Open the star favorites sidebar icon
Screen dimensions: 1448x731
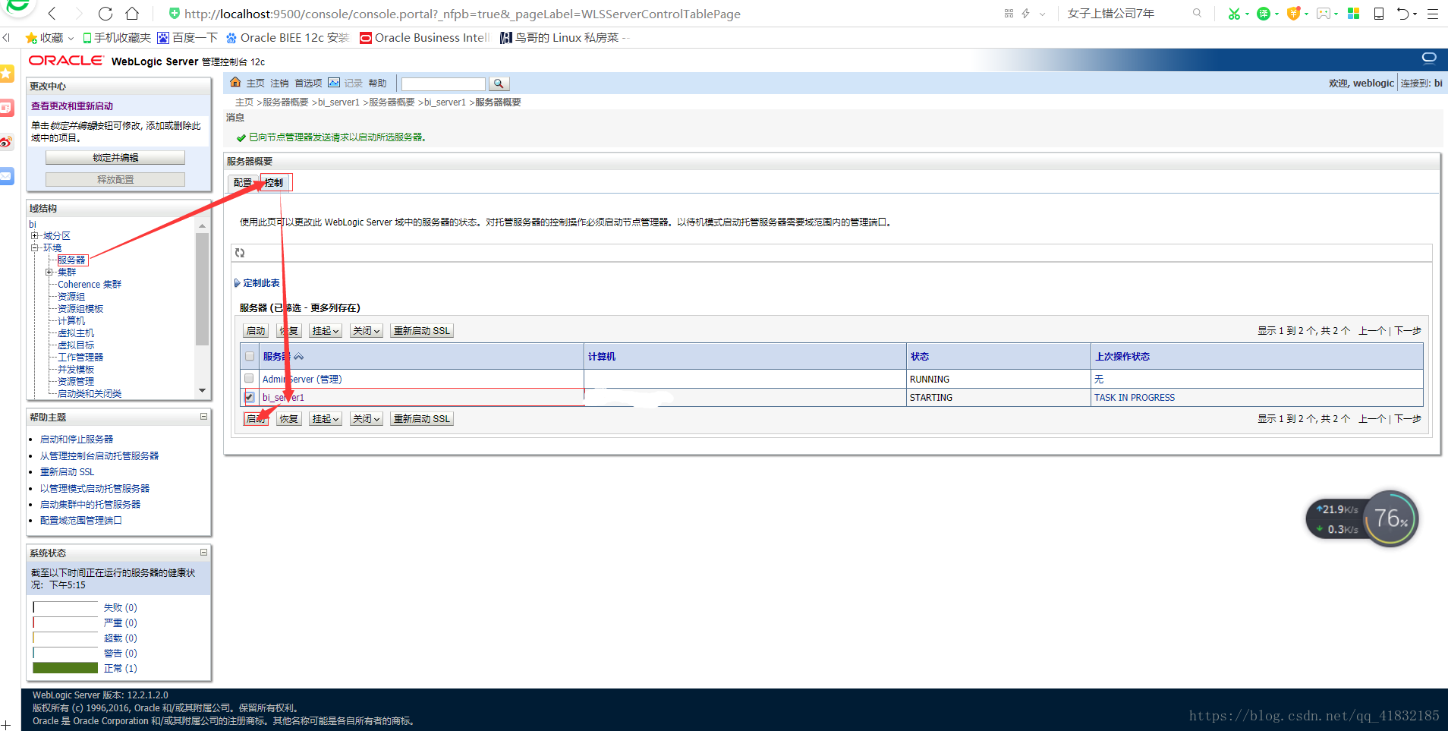point(7,74)
